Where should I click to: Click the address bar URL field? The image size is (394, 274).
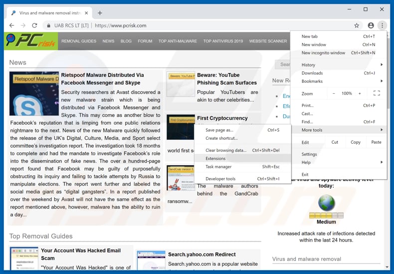point(199,25)
